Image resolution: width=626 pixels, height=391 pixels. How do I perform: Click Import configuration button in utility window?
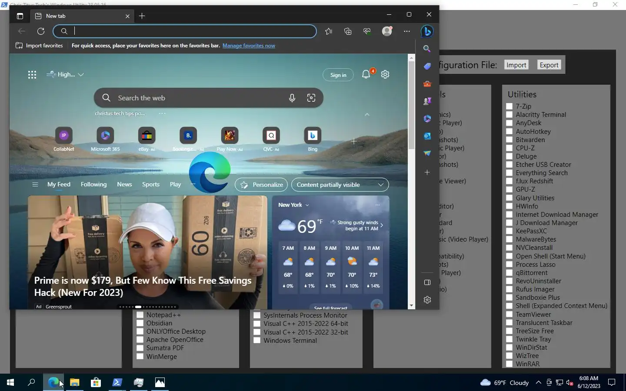[x=516, y=65]
